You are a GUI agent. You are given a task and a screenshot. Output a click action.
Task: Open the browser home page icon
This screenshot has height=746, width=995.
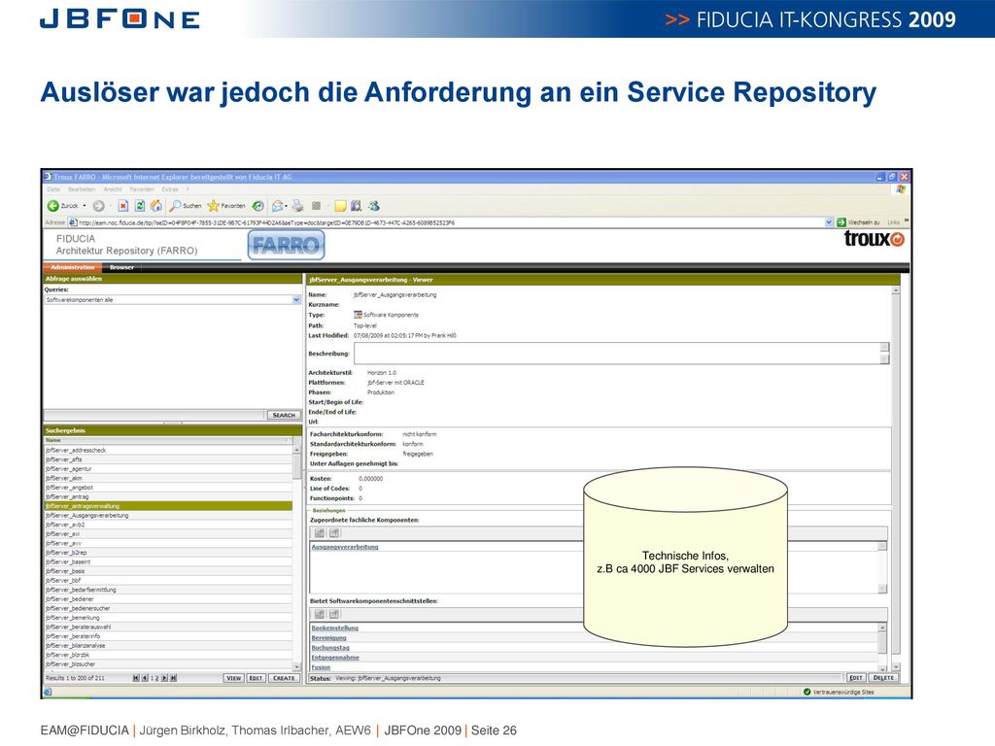(x=156, y=206)
